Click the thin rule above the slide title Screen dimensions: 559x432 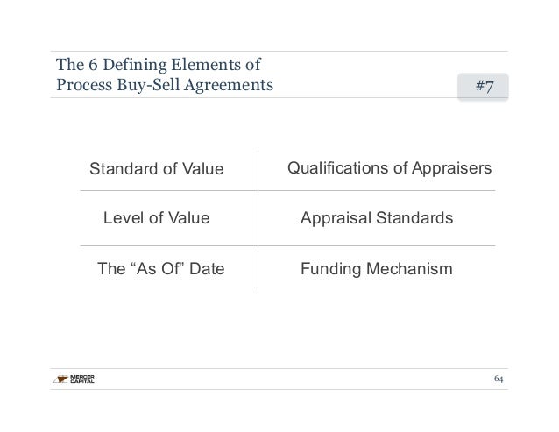point(279,52)
